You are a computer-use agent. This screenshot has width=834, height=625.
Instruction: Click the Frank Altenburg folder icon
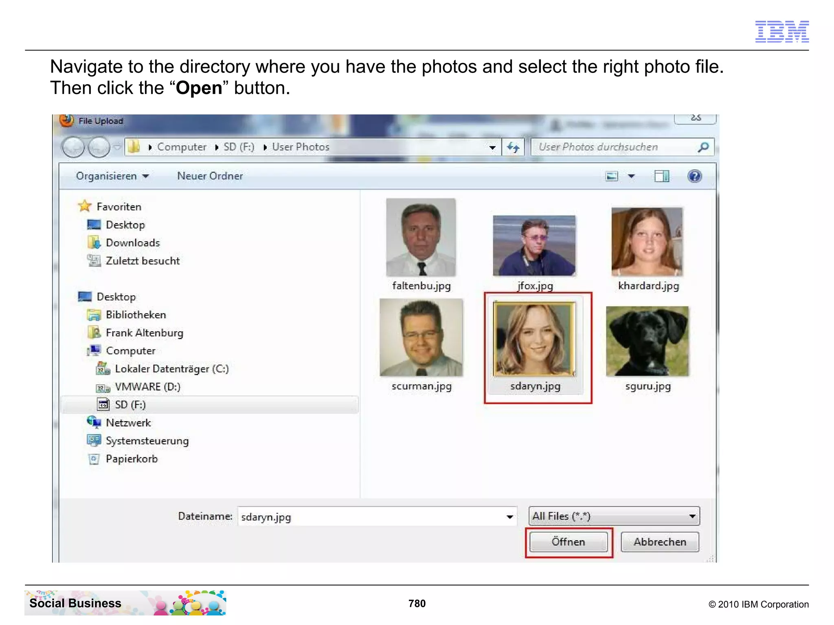pyautogui.click(x=94, y=332)
